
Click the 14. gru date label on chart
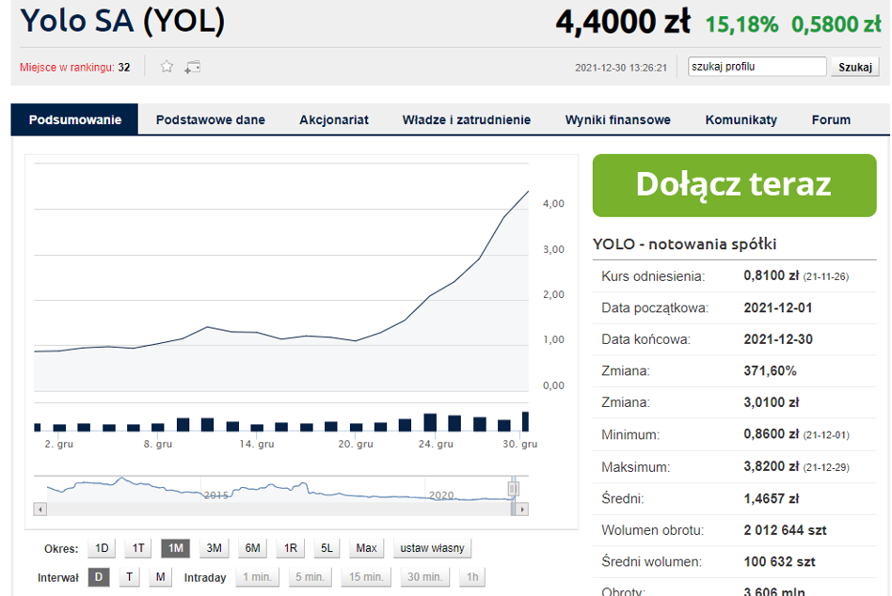click(x=257, y=444)
